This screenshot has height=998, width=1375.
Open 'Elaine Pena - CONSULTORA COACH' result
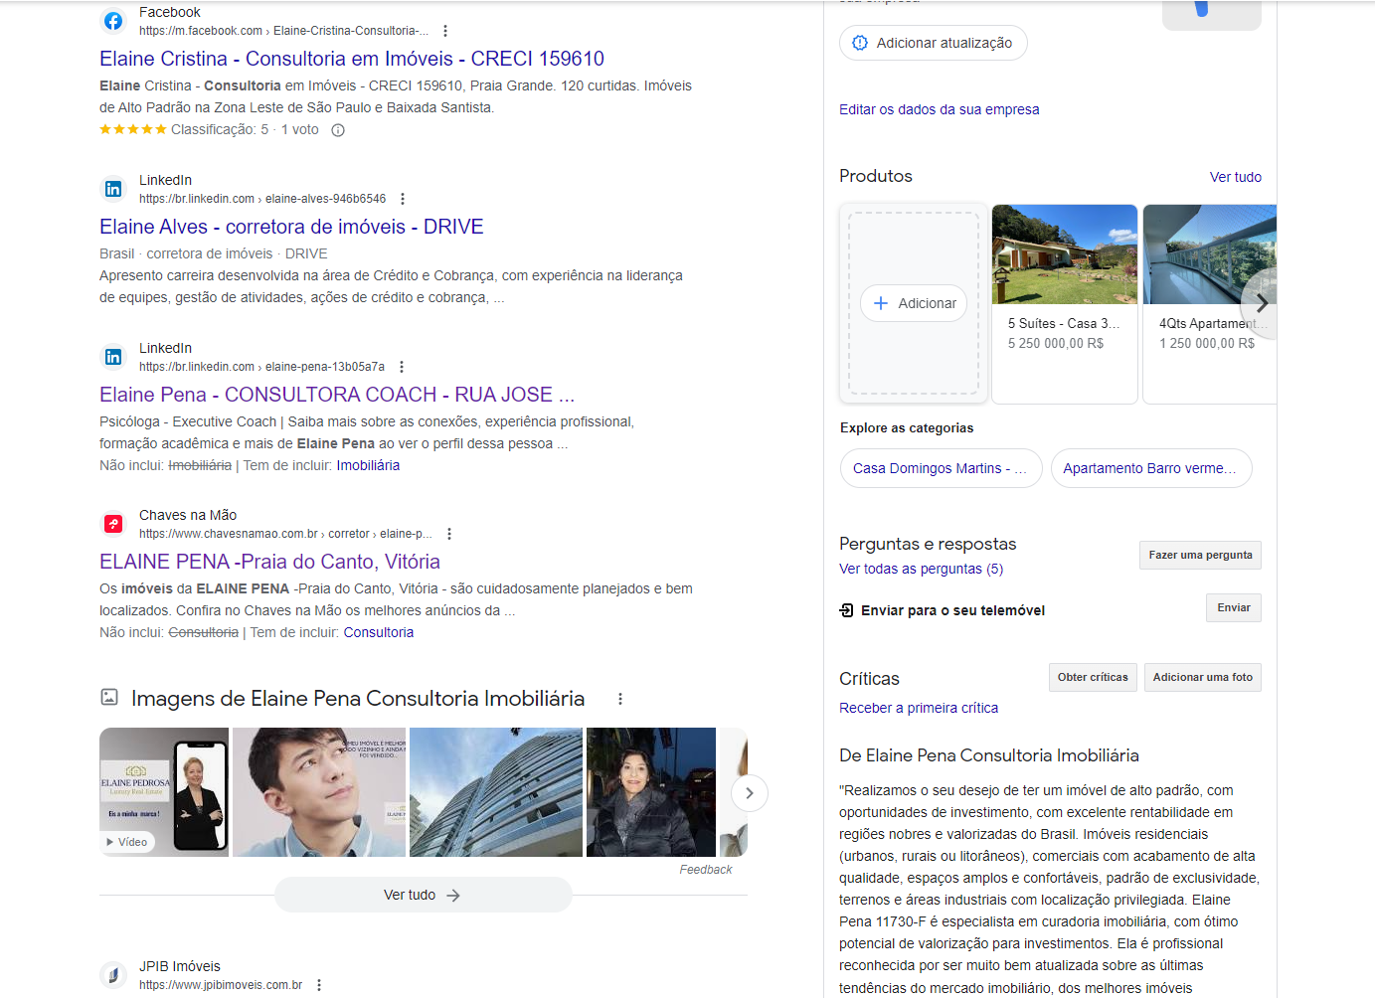tap(337, 395)
